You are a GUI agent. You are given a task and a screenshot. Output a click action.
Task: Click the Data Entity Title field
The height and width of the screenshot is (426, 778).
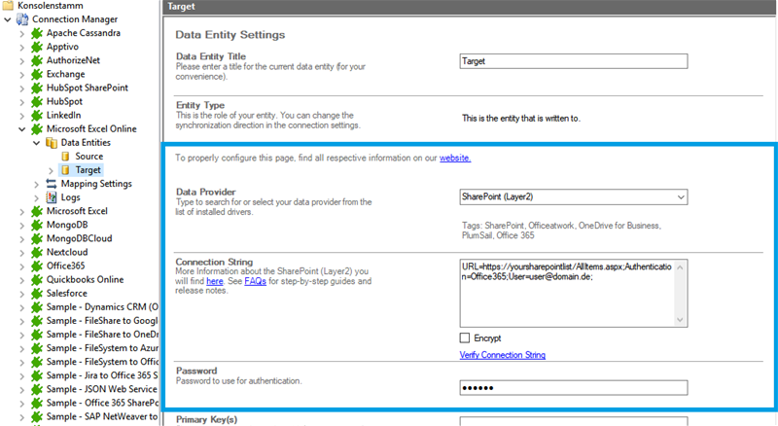(574, 60)
